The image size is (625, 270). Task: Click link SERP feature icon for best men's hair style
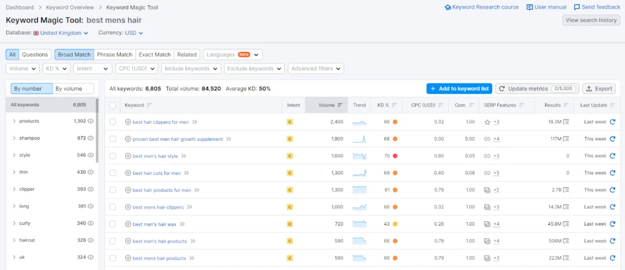click(487, 156)
